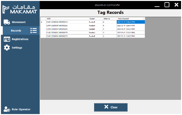Click the Makamat logo
Screen dimensions: 182x115
[x=20, y=9]
